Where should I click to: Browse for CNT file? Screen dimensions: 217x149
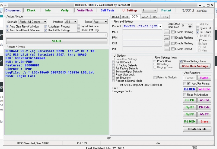pyautogui.click(x=167, y=43)
